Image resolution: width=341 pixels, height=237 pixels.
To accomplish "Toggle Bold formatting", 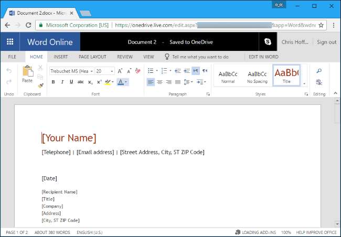I will (x=53, y=82).
